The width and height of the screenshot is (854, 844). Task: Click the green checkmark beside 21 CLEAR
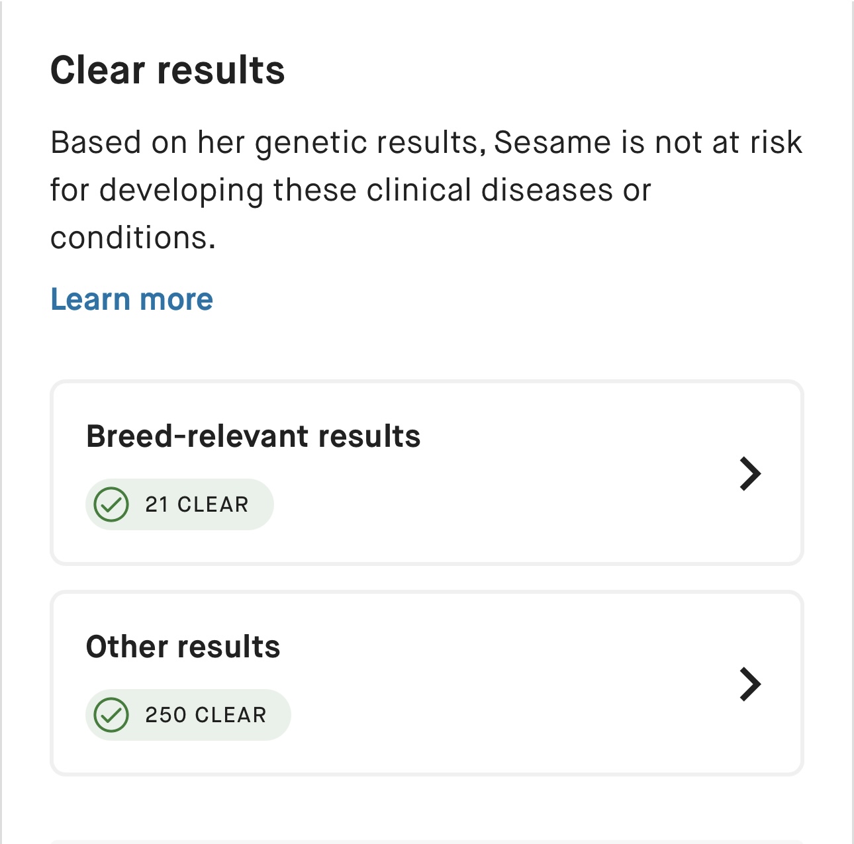tap(111, 504)
